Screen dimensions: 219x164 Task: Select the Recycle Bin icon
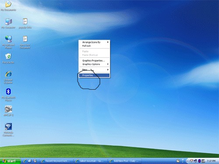click(8, 59)
